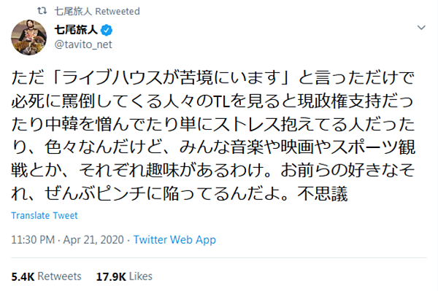Click the 5.4K retweet count number
This screenshot has width=438, height=291.
point(23,276)
